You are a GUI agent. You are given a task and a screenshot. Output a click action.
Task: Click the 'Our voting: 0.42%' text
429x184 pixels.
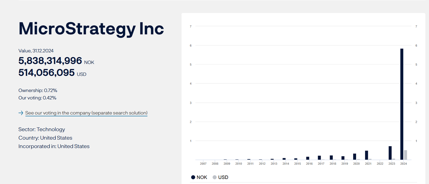coord(37,98)
